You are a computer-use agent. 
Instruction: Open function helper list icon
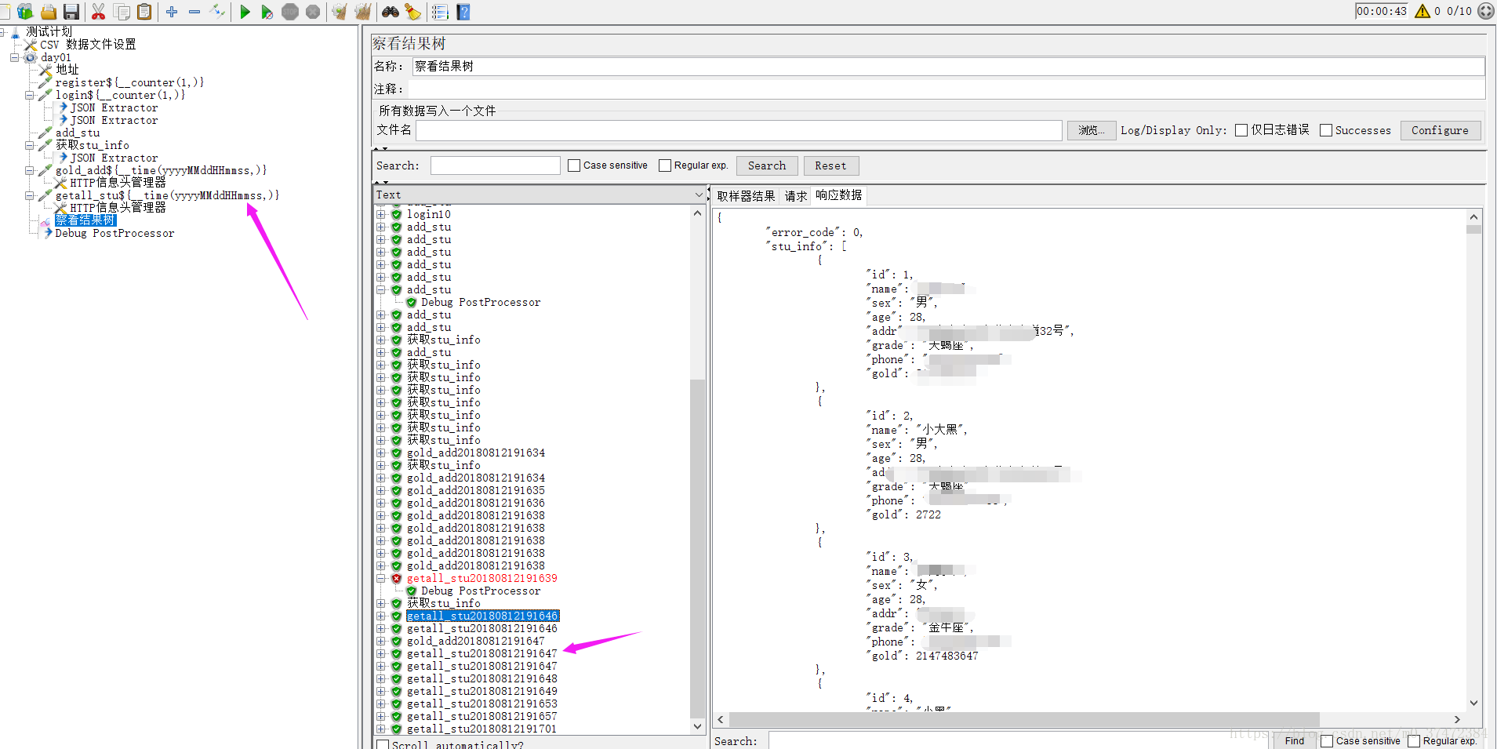[x=440, y=12]
